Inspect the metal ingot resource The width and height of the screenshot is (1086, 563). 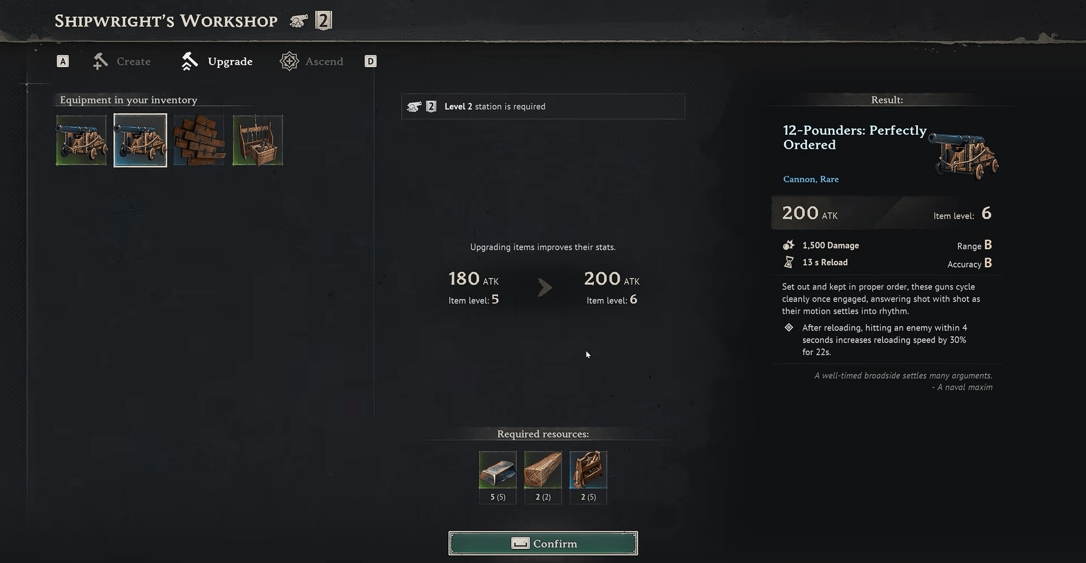[497, 470]
